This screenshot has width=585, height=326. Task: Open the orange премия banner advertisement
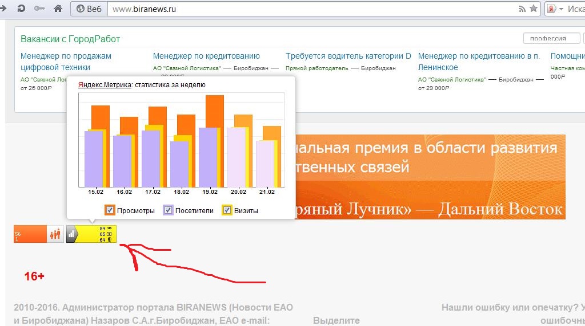[431, 177]
